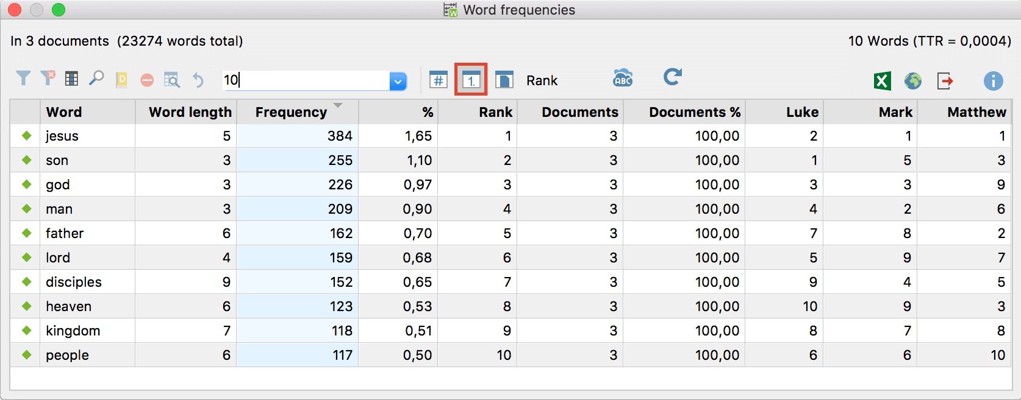Image resolution: width=1021 pixels, height=400 pixels.
Task: Click frequency value 255
Action: point(340,160)
